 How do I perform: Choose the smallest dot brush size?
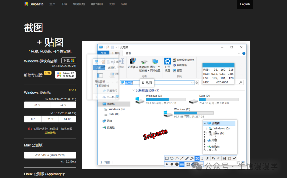tap(167, 164)
